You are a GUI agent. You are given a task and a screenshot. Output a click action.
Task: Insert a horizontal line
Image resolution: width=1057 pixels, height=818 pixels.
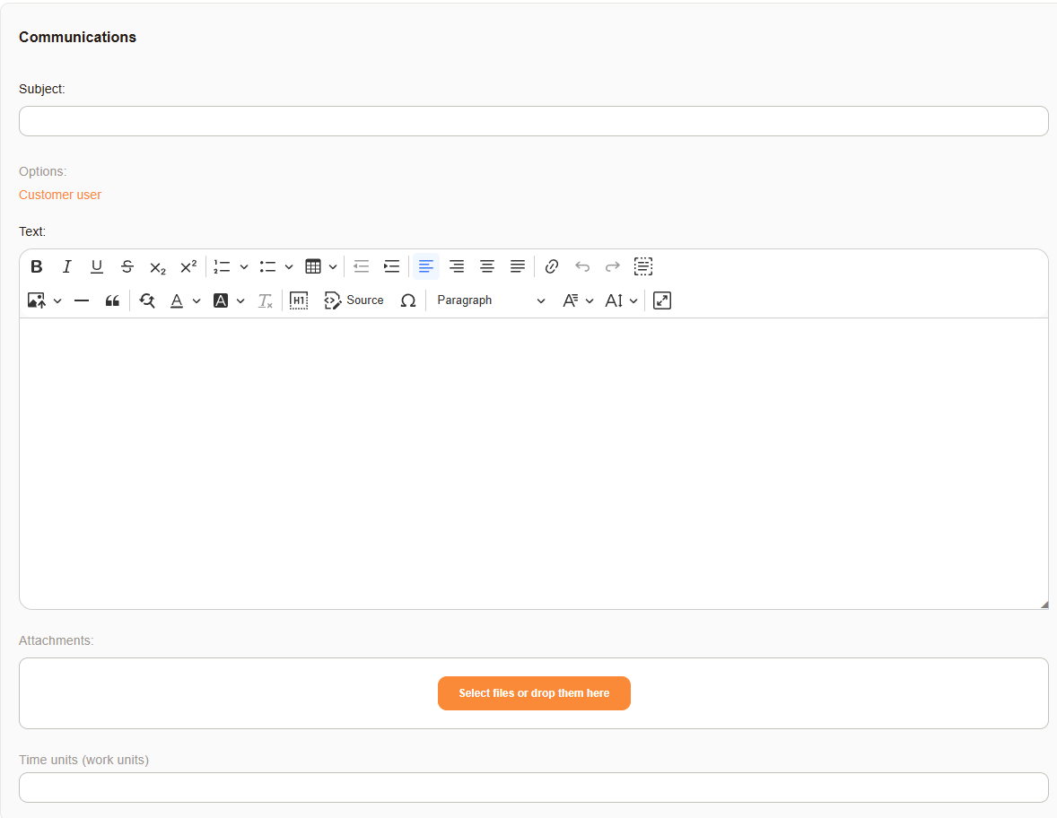pos(82,301)
